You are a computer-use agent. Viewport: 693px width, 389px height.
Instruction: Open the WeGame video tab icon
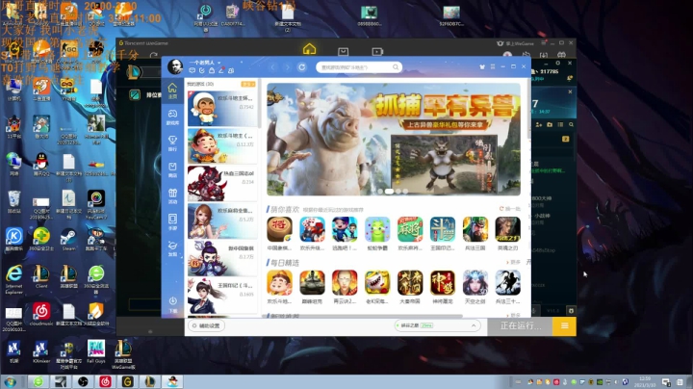377,52
